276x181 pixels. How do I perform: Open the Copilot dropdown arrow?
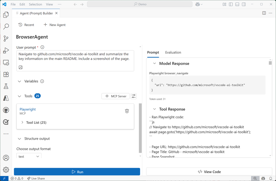(201, 4)
